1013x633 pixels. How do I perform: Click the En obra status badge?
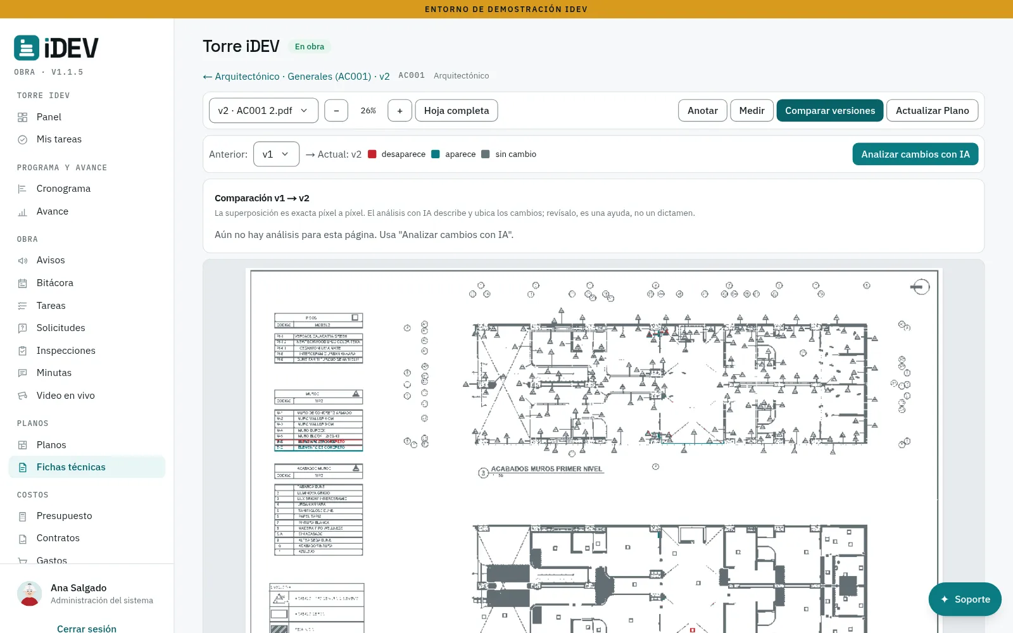point(310,46)
